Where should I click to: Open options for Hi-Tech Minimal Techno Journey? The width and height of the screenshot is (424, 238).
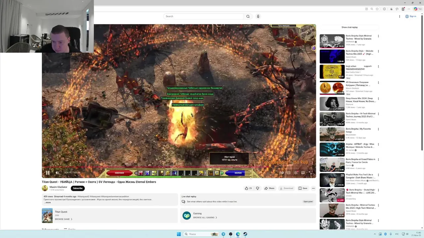(x=378, y=114)
